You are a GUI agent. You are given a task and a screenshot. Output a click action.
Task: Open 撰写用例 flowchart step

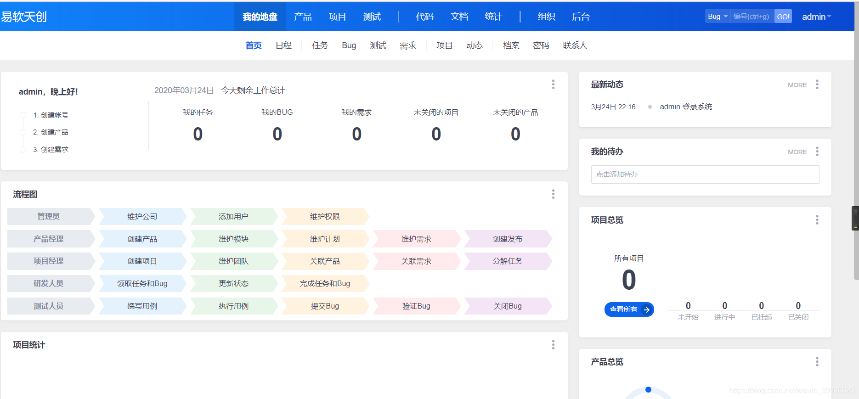pos(142,306)
